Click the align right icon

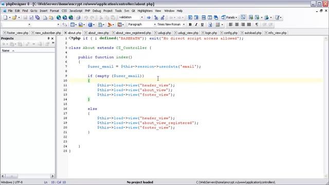[x=243, y=25]
